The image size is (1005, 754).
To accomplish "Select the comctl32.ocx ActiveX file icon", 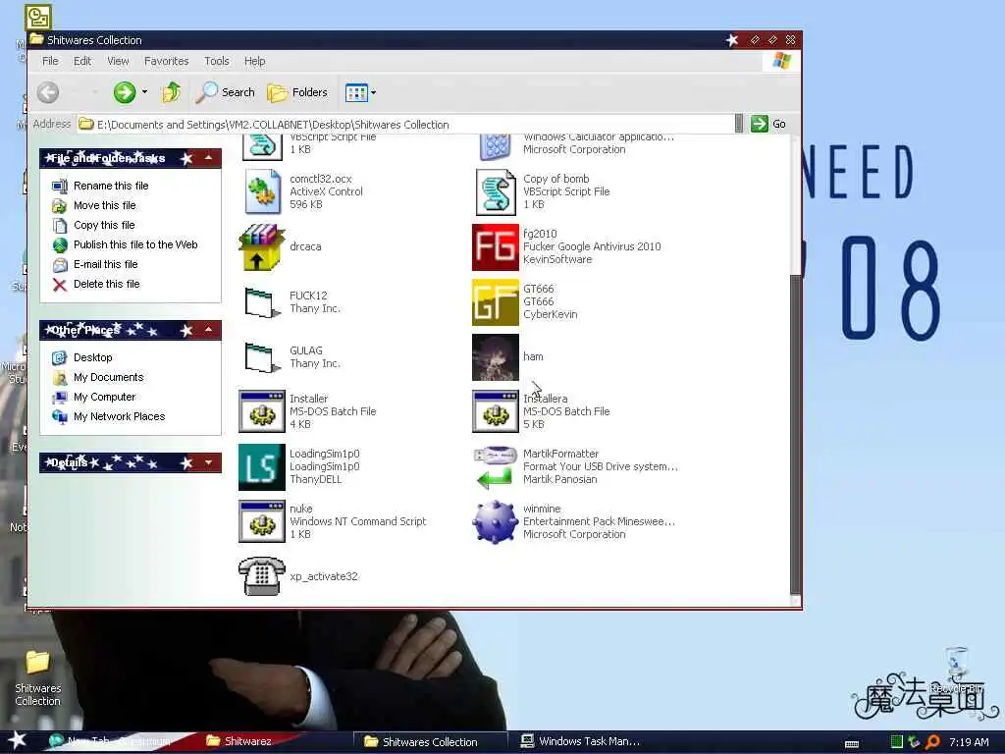I will click(x=262, y=191).
